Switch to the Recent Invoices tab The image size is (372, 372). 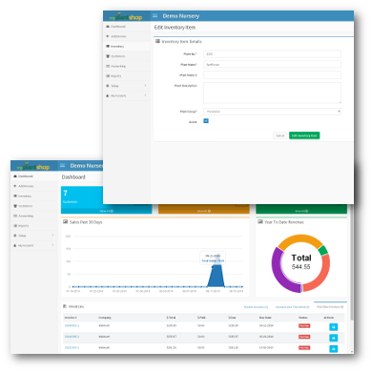pyautogui.click(x=256, y=307)
